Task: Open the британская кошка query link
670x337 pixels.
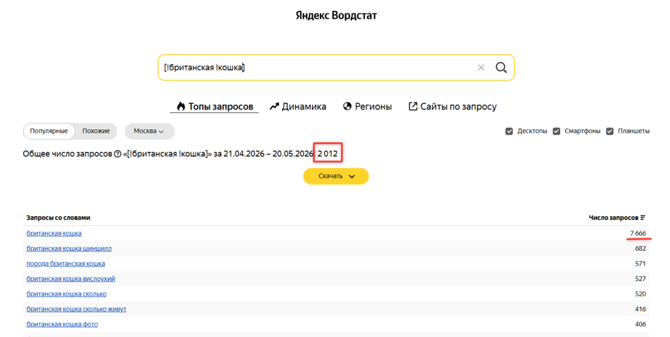Action: (x=54, y=233)
